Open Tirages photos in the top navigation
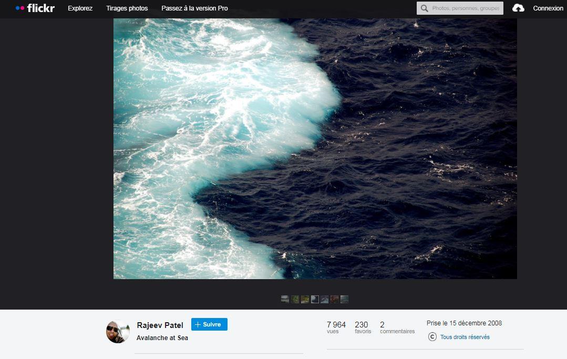567x359 pixels. pyautogui.click(x=127, y=8)
